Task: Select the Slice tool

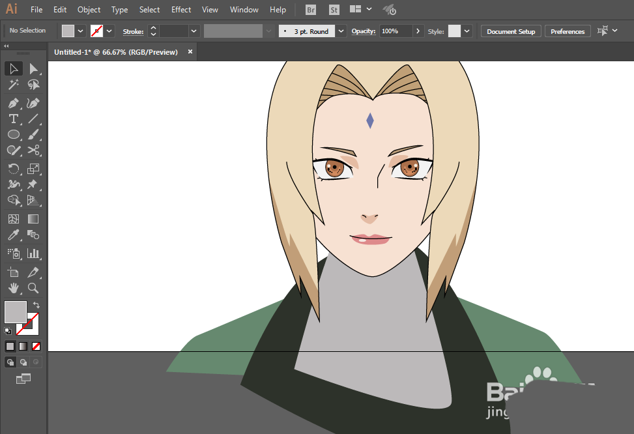Action: [x=33, y=272]
